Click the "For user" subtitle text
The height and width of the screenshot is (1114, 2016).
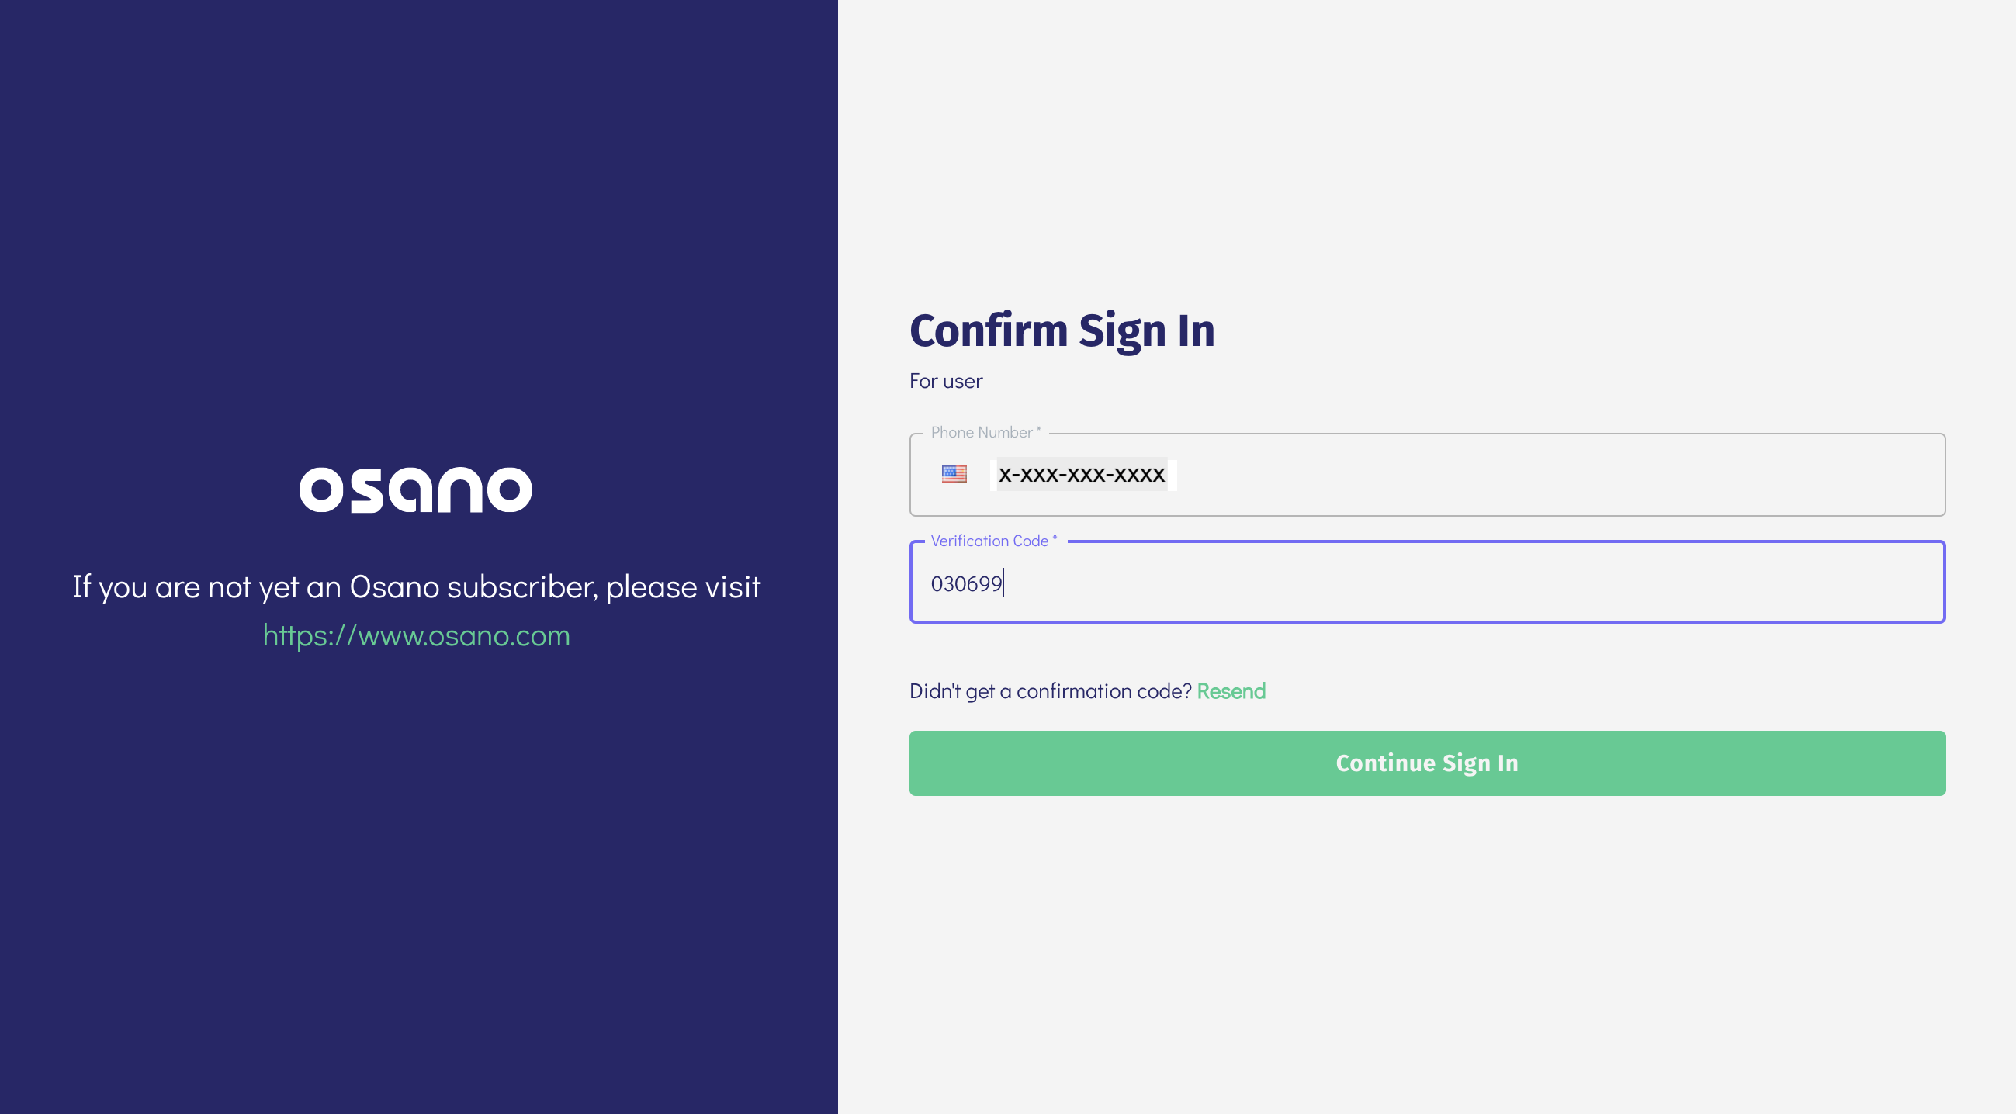point(945,381)
